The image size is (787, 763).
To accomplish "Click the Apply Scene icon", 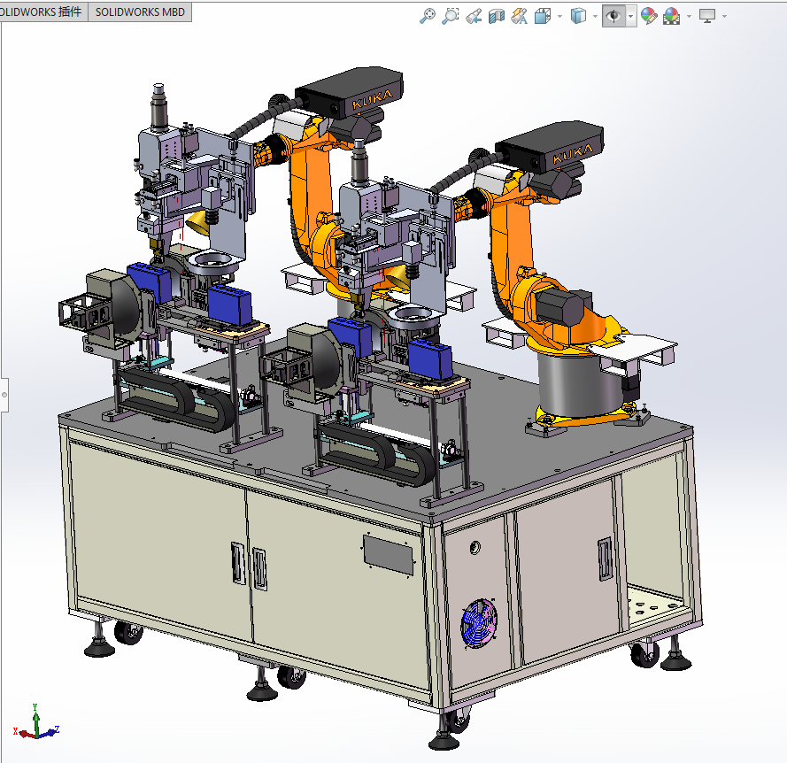I will coord(672,17).
